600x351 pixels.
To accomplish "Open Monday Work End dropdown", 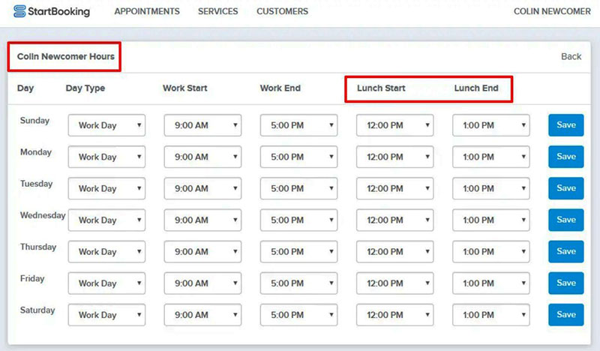I will click(x=298, y=157).
